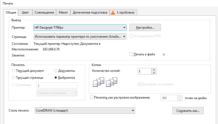Click the 192.168.0.70 location text
Image resolution: width=218 pixels, height=124 pixels.
(51, 49)
